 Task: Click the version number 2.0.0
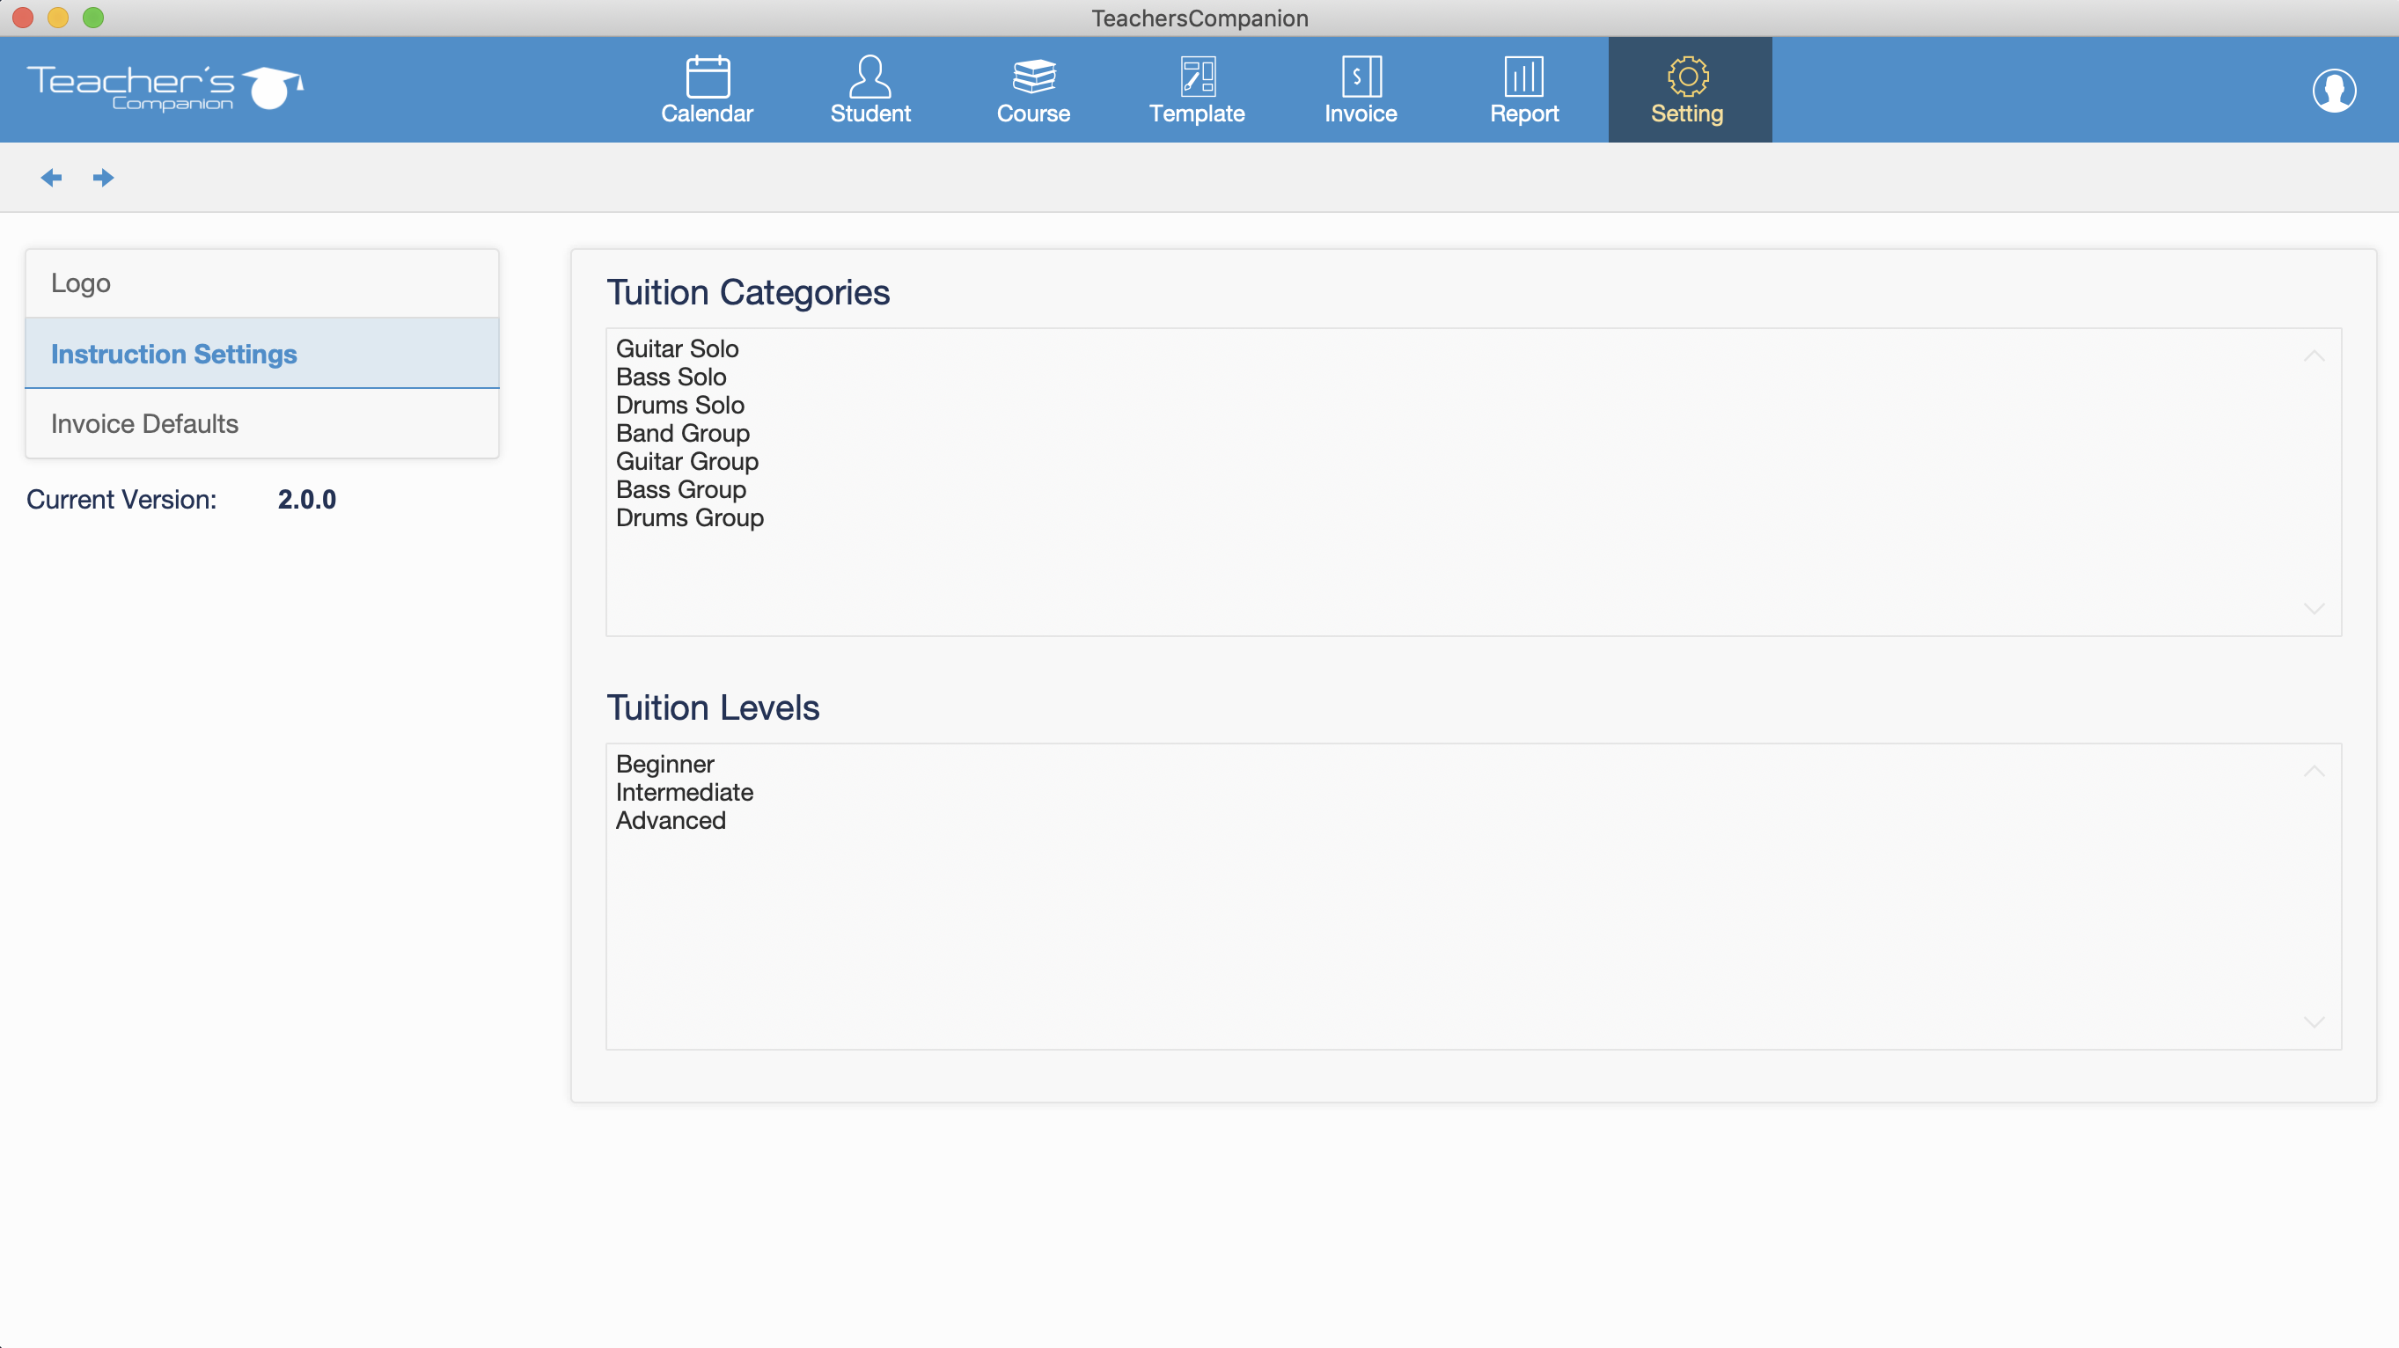pos(307,499)
